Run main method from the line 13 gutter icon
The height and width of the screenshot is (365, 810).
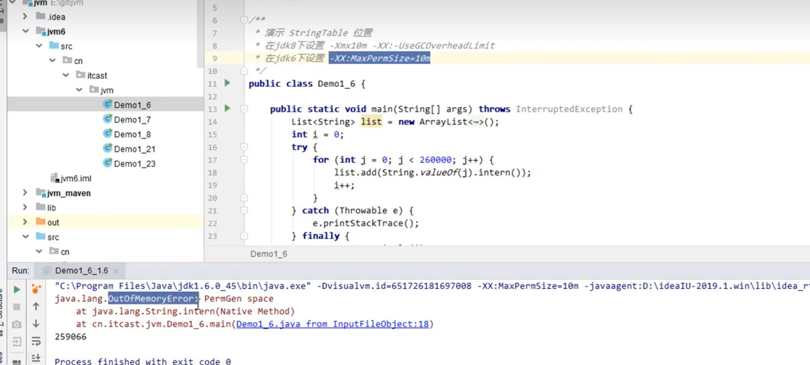coord(228,108)
